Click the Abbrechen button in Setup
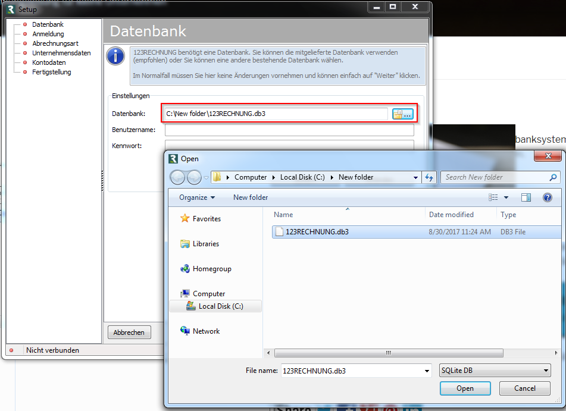The width and height of the screenshot is (566, 411). 129,332
